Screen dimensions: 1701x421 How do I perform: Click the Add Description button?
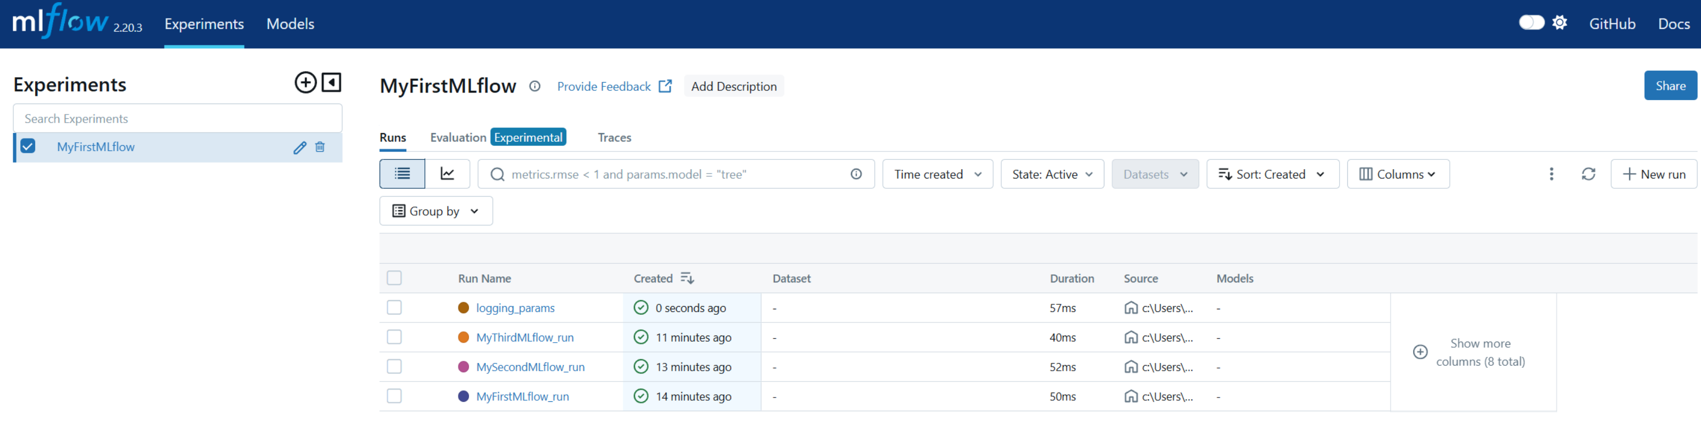734,86
